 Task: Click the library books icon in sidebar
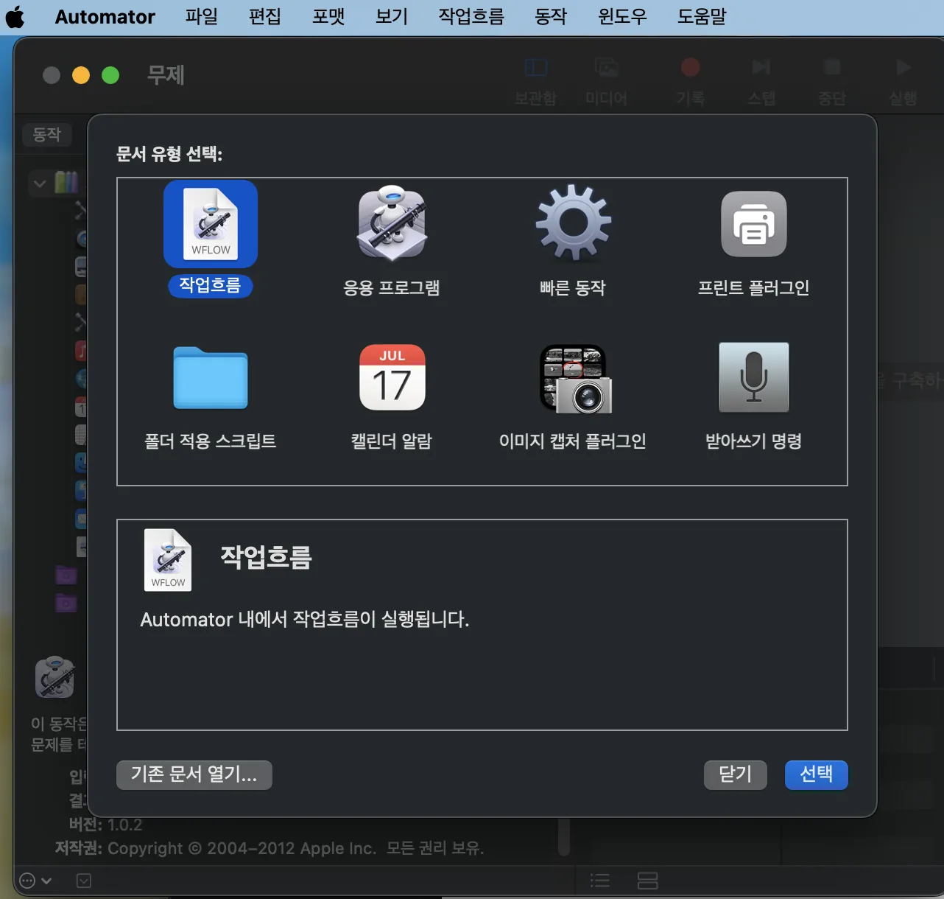tap(66, 182)
